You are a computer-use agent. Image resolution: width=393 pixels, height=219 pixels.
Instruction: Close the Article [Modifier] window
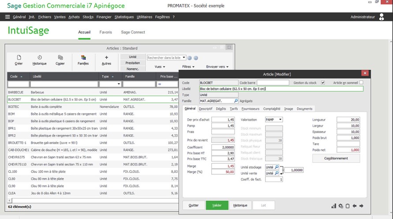[x=365, y=73]
